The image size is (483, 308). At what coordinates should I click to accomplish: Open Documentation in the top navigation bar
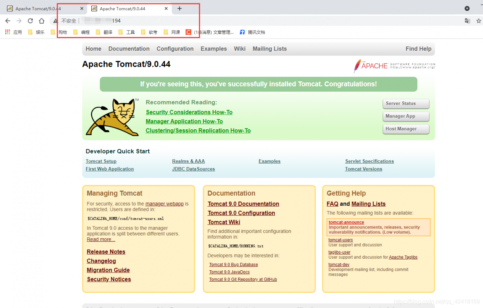129,49
